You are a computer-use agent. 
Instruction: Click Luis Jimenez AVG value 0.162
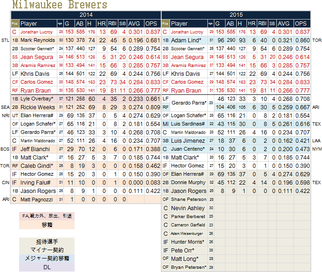click(x=285, y=141)
